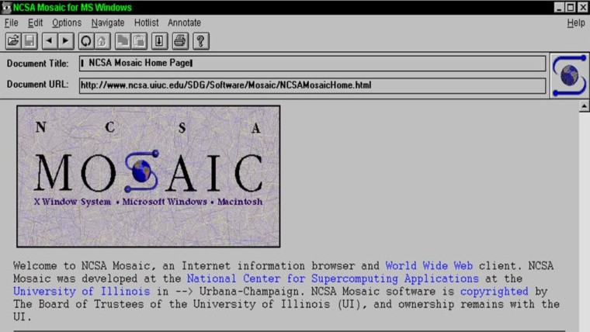Open the Annotate menu
This screenshot has height=332, width=590.
coord(184,22)
